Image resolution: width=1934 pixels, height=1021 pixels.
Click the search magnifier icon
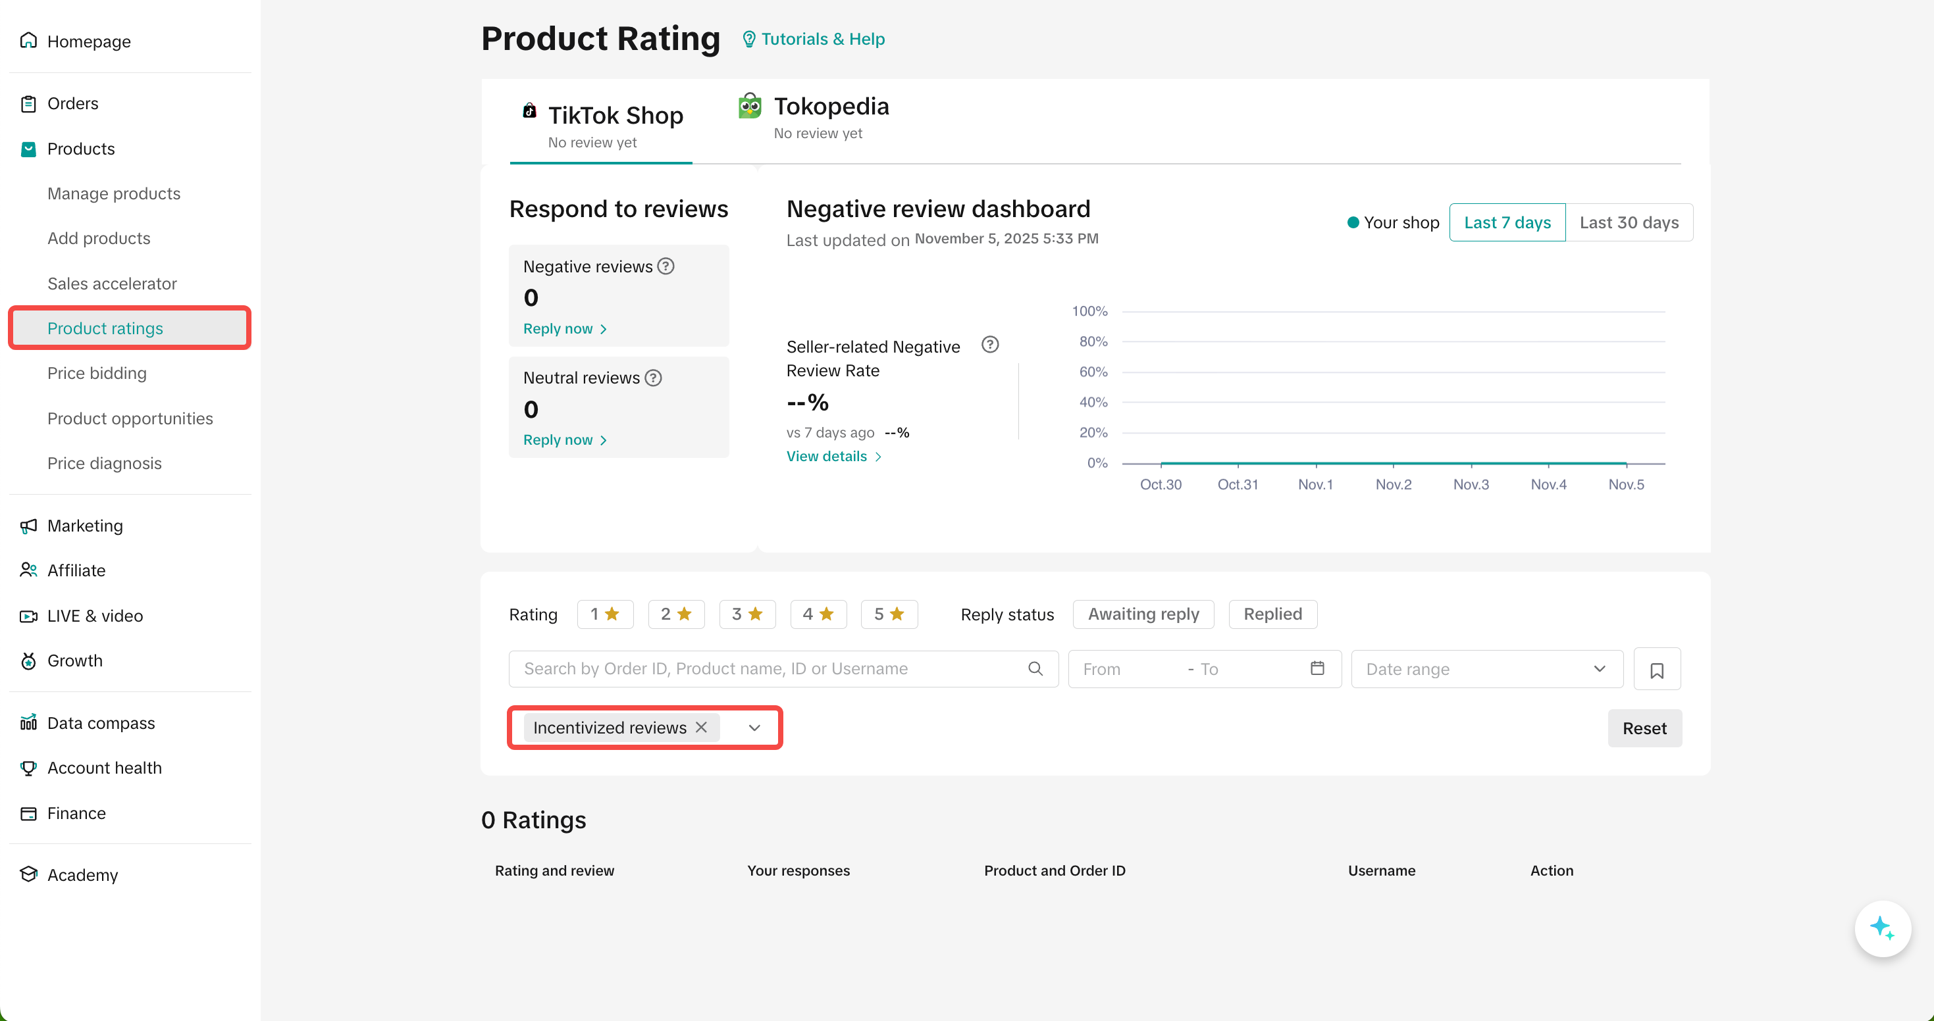1035,668
